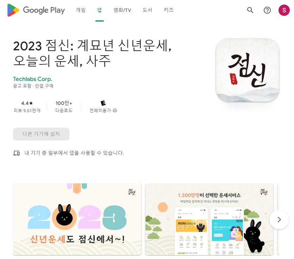
Task: Click the device icon beside 내 기기
Action: (x=17, y=153)
